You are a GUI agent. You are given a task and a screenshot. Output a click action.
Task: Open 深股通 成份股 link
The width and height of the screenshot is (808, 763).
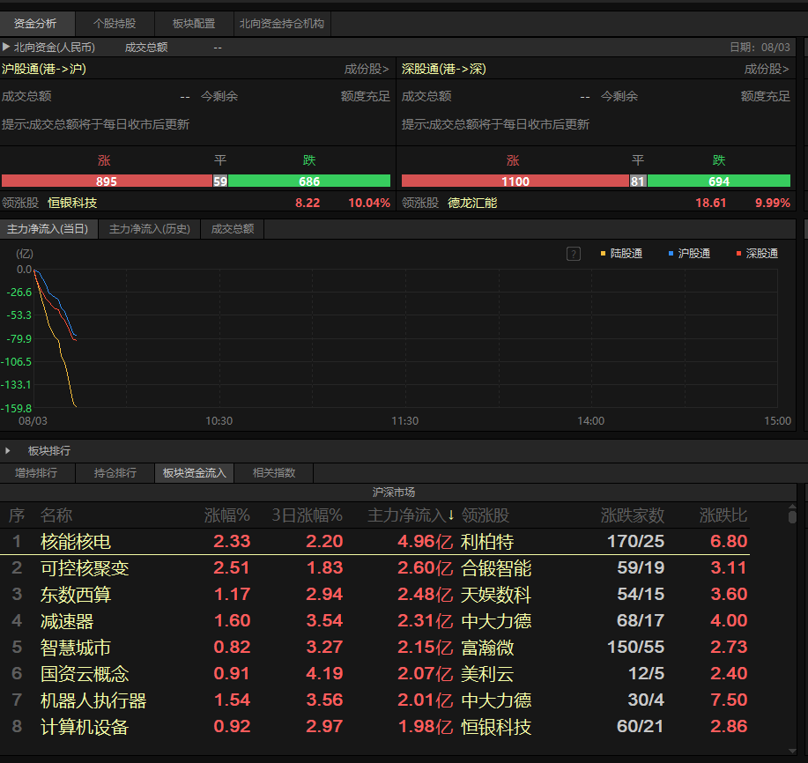(x=767, y=69)
